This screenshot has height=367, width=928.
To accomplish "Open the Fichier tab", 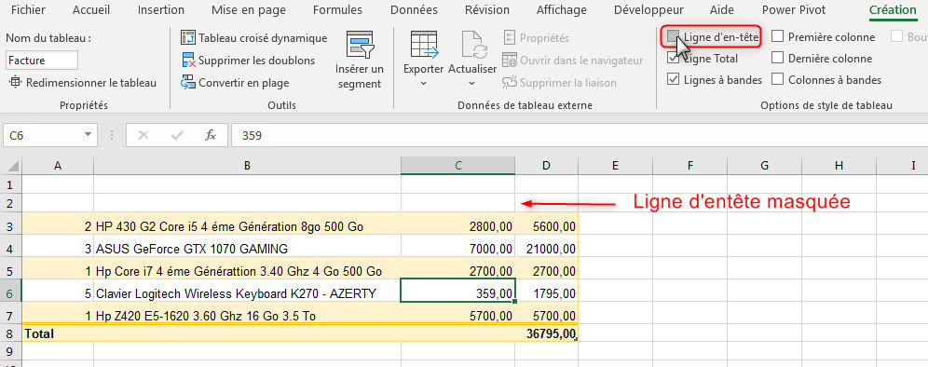I will (28, 9).
